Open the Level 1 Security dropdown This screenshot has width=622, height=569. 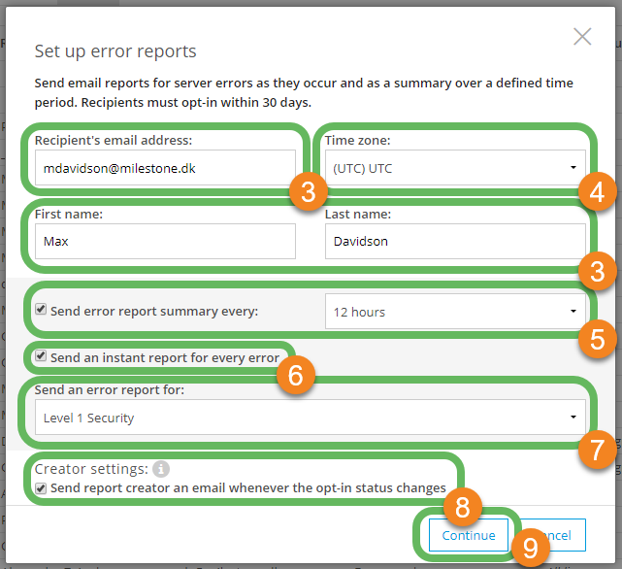coord(310,418)
